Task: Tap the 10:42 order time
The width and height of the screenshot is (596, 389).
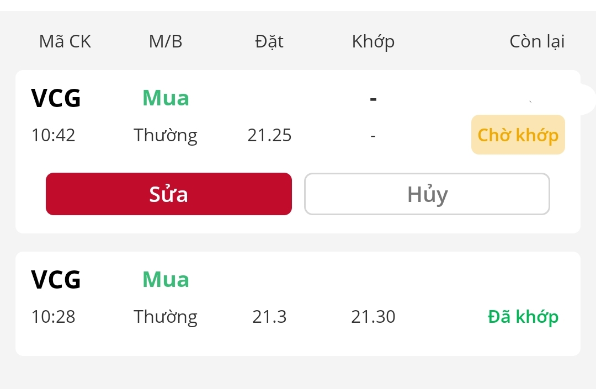Action: tap(53, 135)
